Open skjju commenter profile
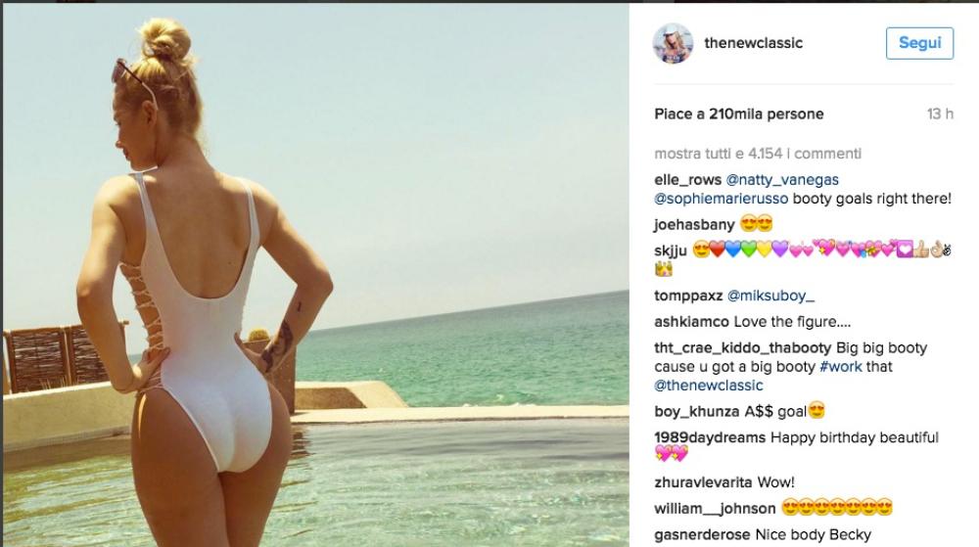The height and width of the screenshot is (547, 979). click(x=671, y=251)
